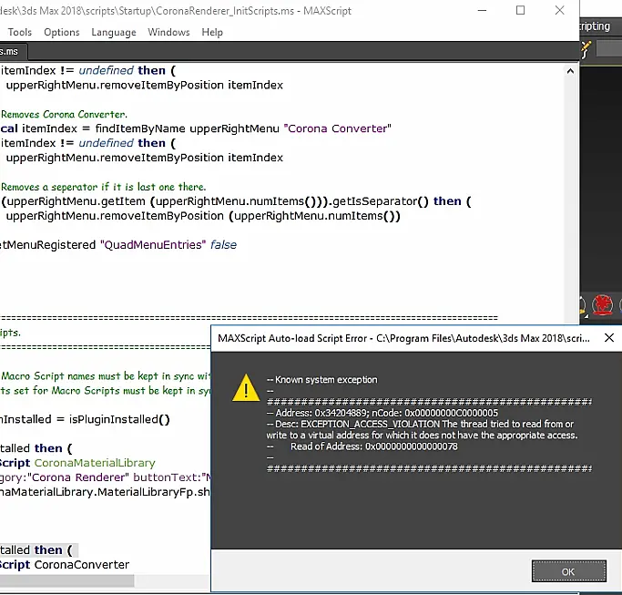This screenshot has width=622, height=595.
Task: Click the "Corona Converter" string in the code
Action: [x=338, y=128]
